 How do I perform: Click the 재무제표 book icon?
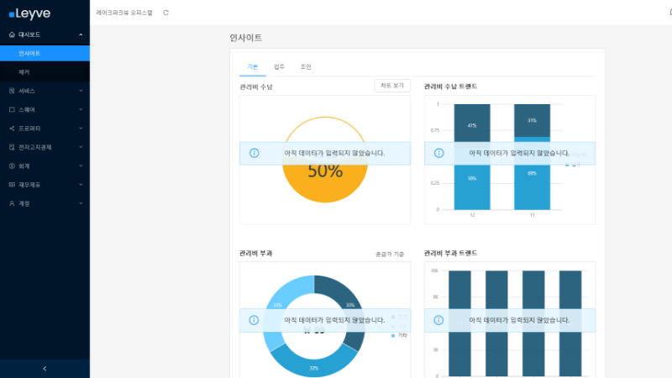tap(12, 185)
